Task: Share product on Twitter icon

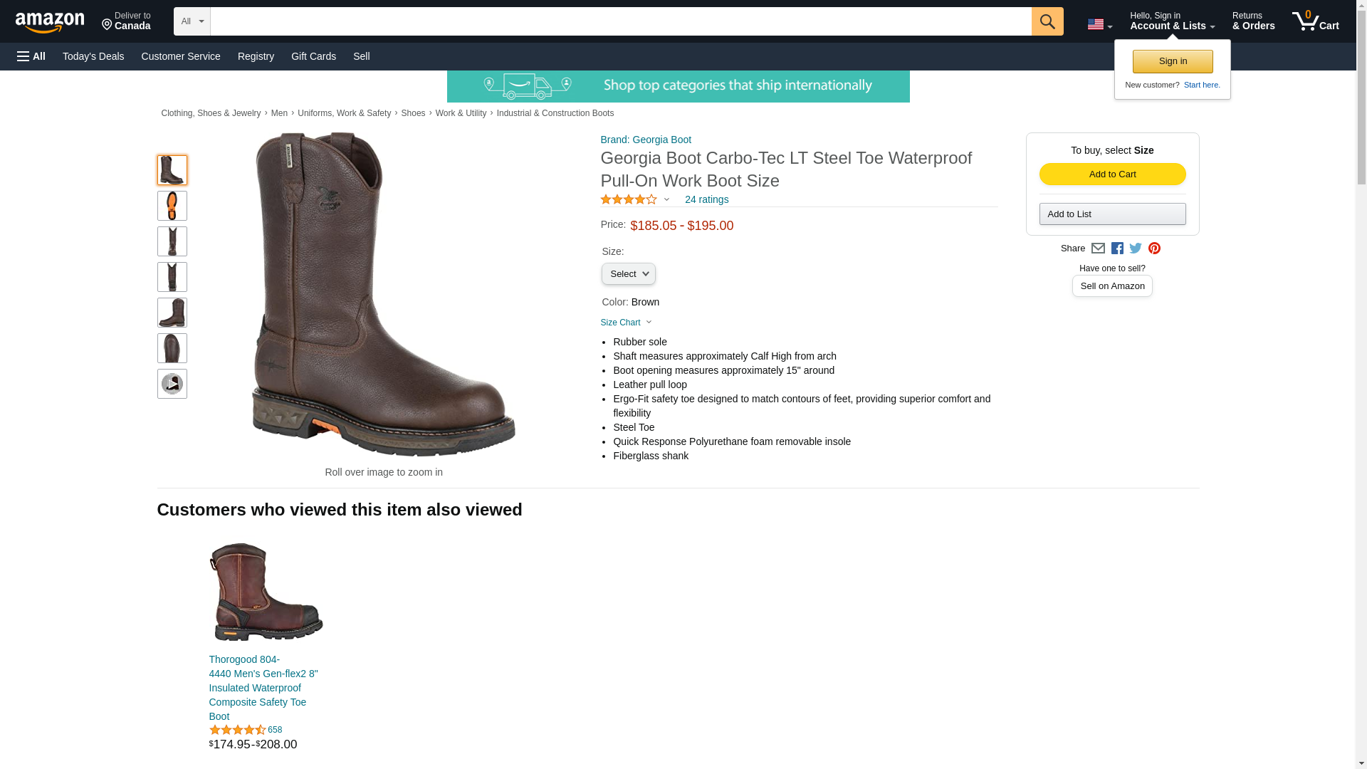Action: click(1136, 249)
